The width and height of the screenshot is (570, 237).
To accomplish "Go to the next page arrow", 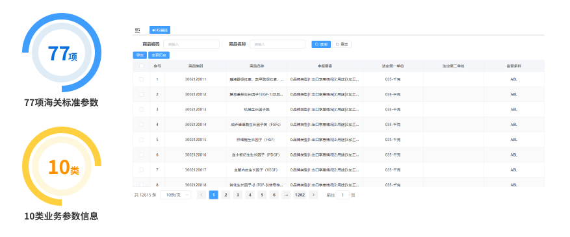I will 313,195.
